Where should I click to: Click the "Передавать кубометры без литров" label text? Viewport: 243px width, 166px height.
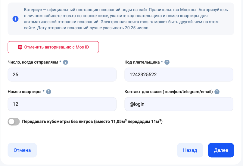[x=92, y=122]
